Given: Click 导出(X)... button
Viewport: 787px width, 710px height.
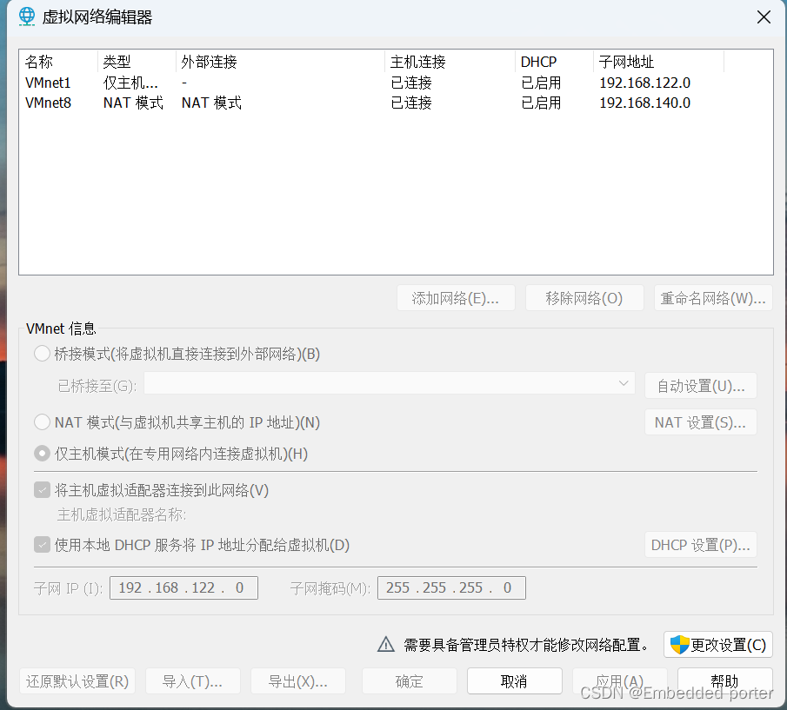Looking at the screenshot, I should click(298, 681).
